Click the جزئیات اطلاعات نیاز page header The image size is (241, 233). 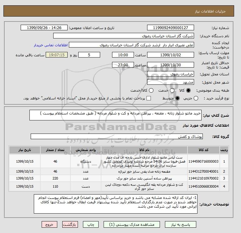210,11
